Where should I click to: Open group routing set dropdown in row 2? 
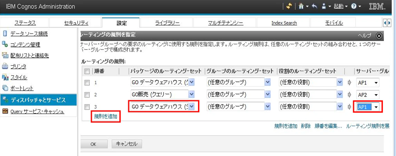click(267, 94)
